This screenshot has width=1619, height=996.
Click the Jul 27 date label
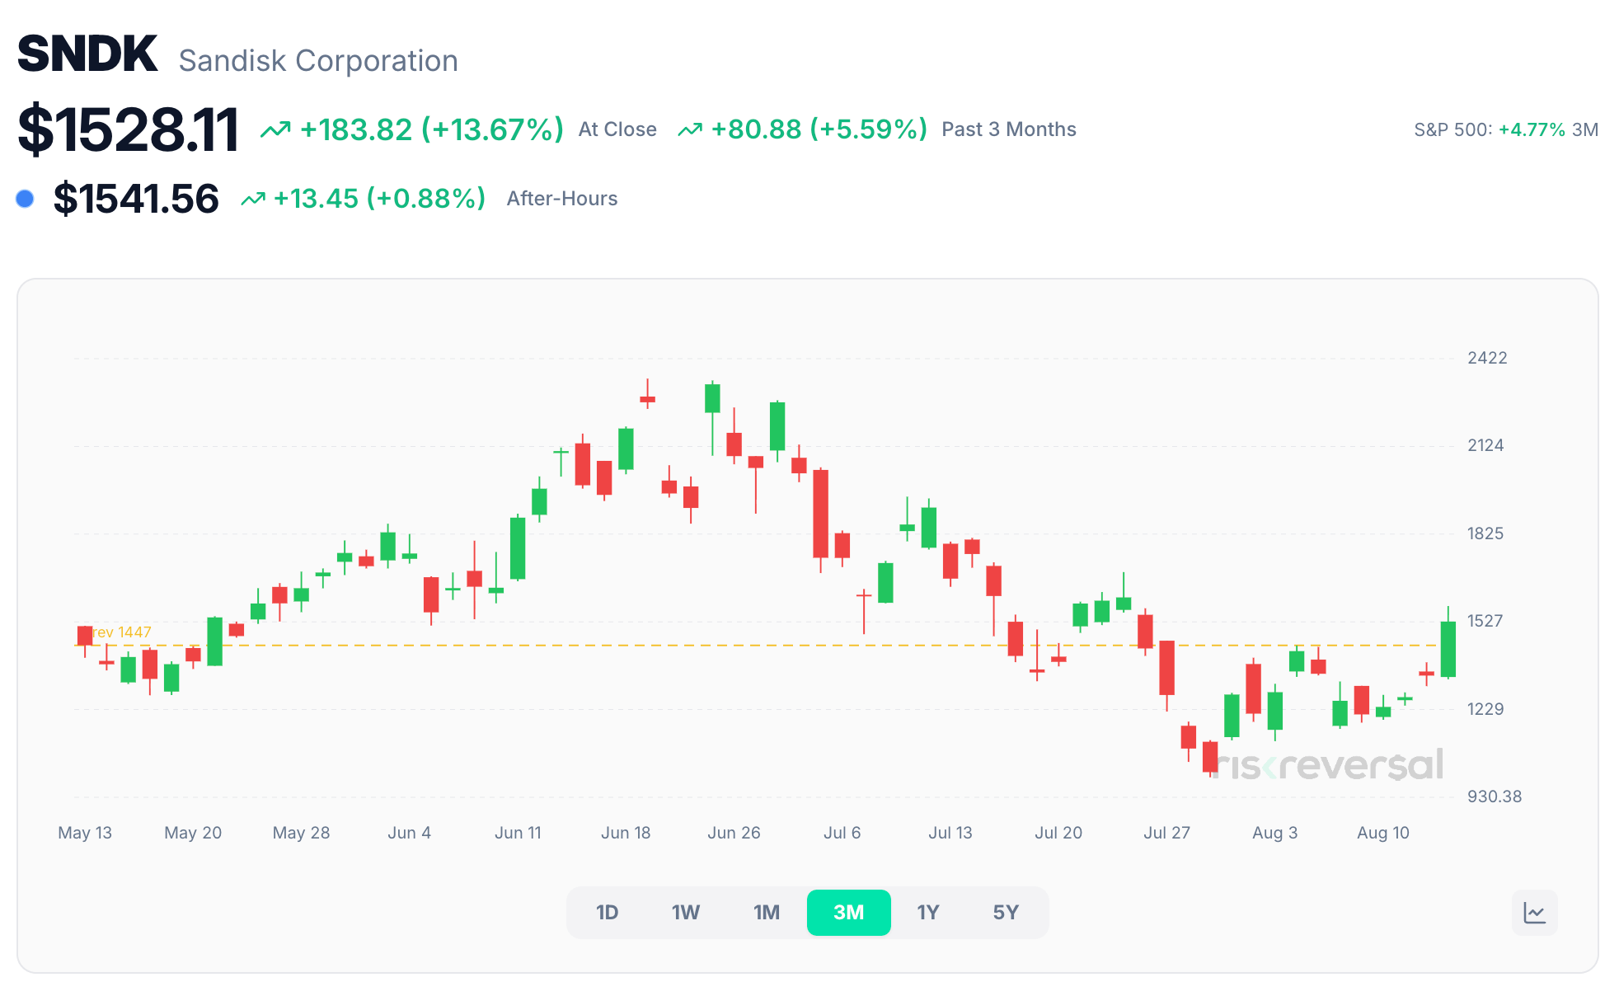click(1166, 833)
